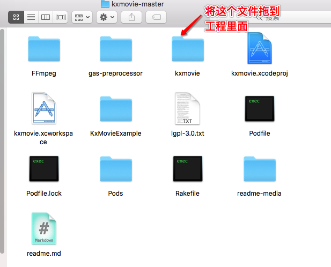Select the Podfile.lock exec icon
The width and height of the screenshot is (331, 267).
click(44, 169)
